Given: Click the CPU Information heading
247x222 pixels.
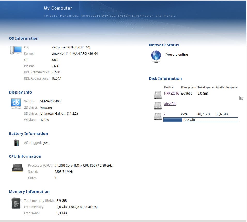Looking at the screenshot, I should pos(25,156).
